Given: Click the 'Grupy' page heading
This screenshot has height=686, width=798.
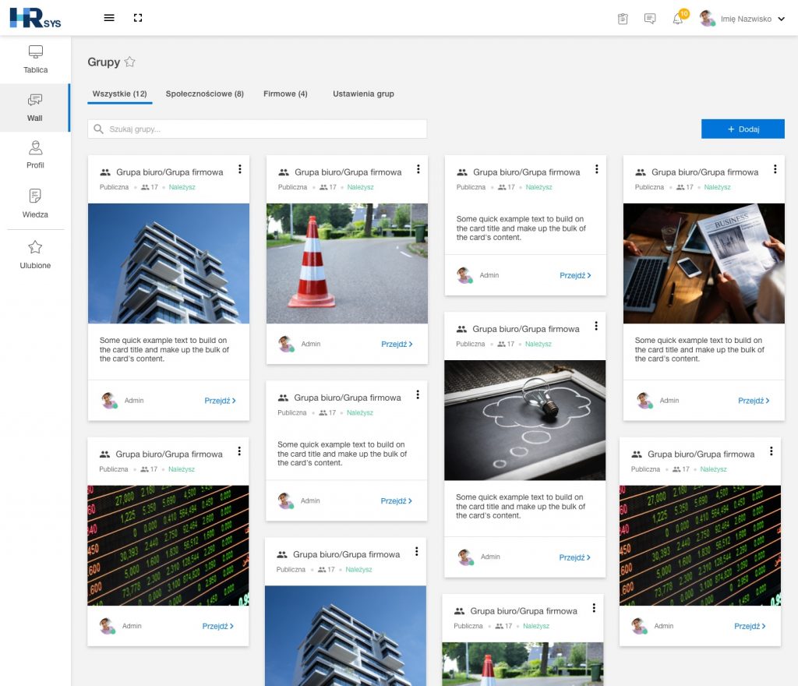Looking at the screenshot, I should pos(104,62).
